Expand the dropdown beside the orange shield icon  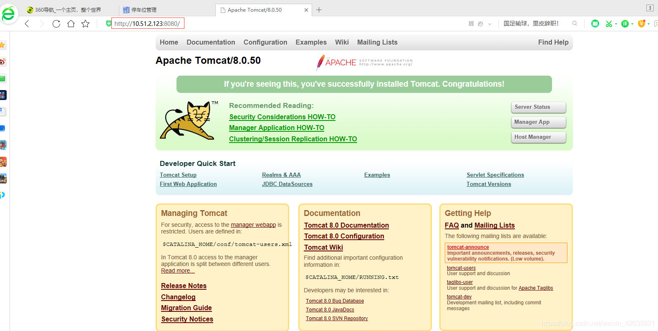(x=648, y=24)
